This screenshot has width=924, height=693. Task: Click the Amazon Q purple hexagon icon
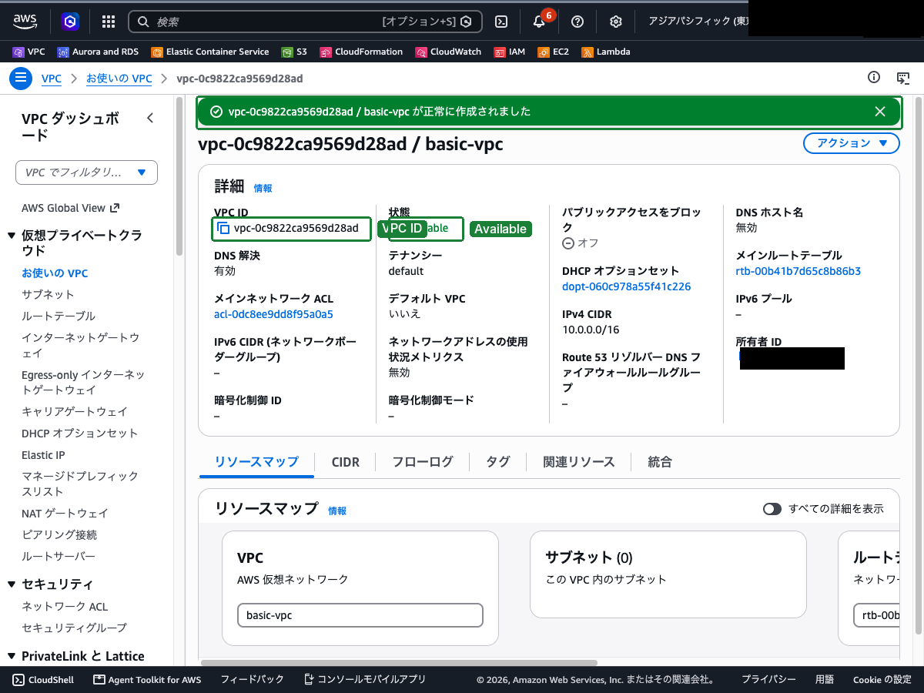pos(70,22)
